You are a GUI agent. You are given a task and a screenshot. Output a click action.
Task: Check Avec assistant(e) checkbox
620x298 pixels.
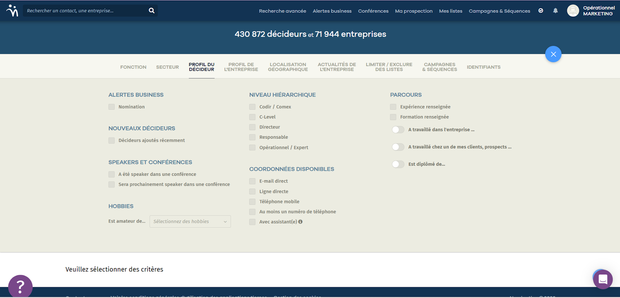[252, 222]
